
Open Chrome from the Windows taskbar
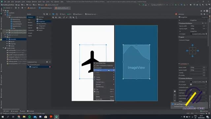(19, 117)
